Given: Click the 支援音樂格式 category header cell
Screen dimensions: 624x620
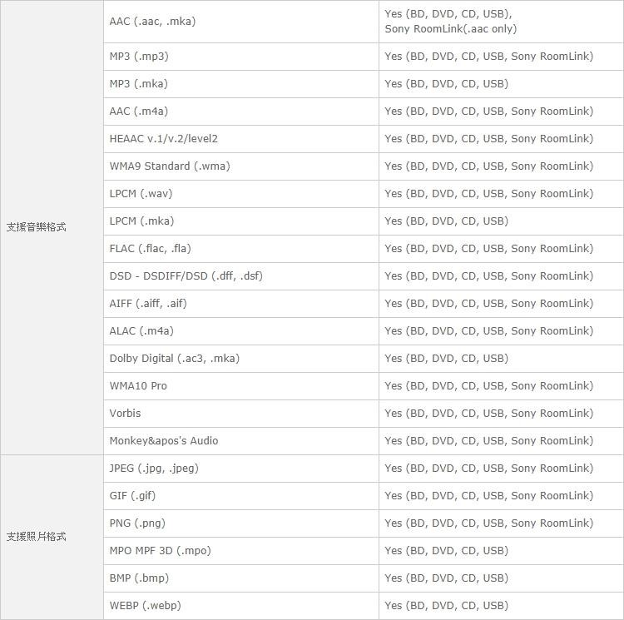Looking at the screenshot, I should click(52, 227).
